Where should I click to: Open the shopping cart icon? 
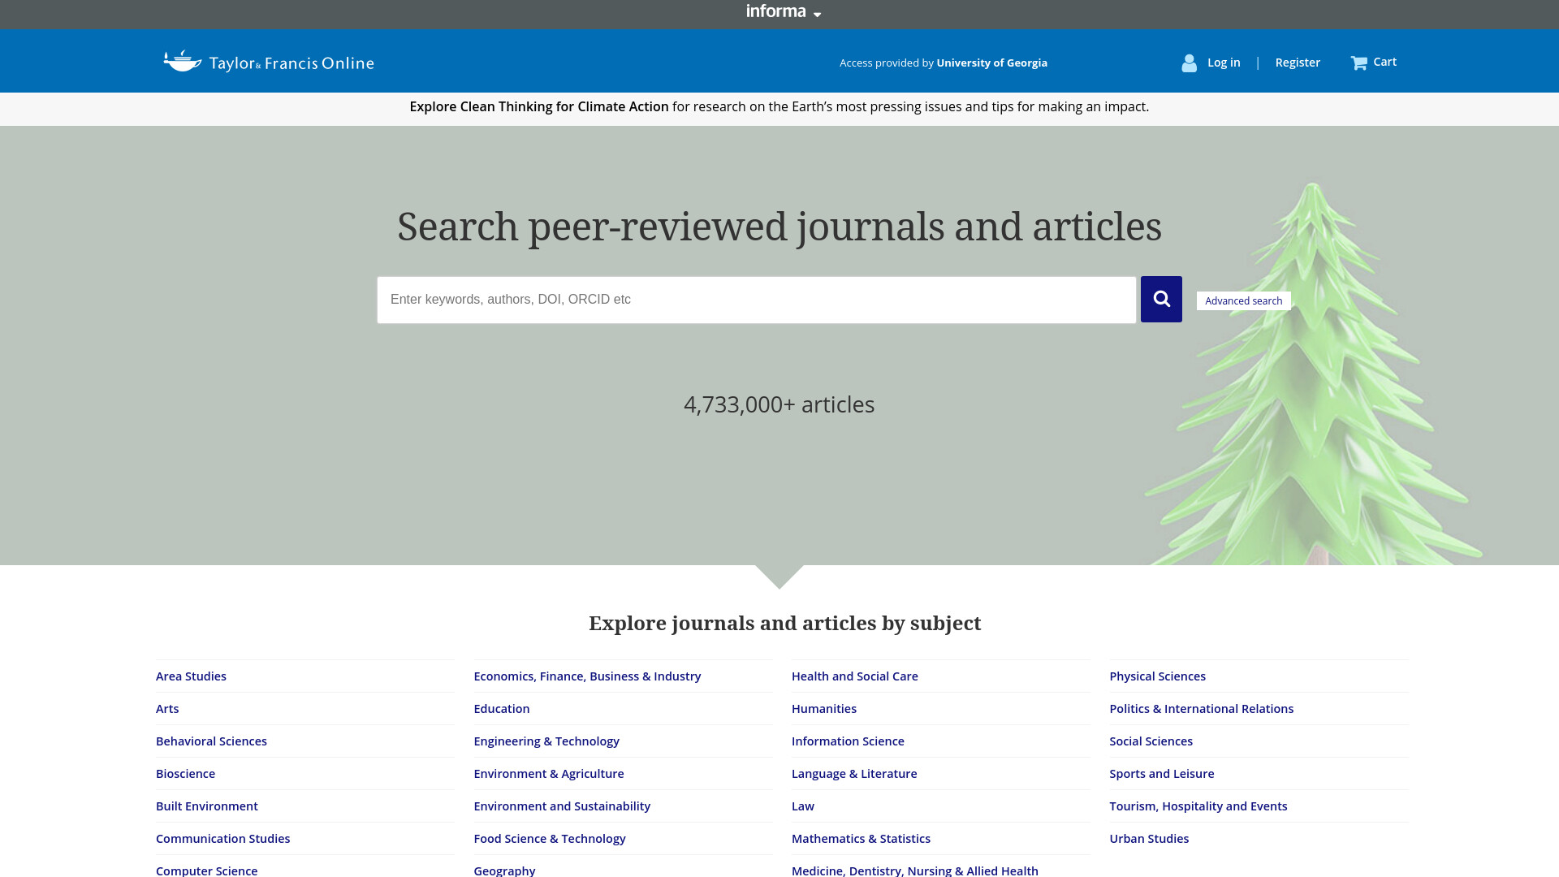1359,63
